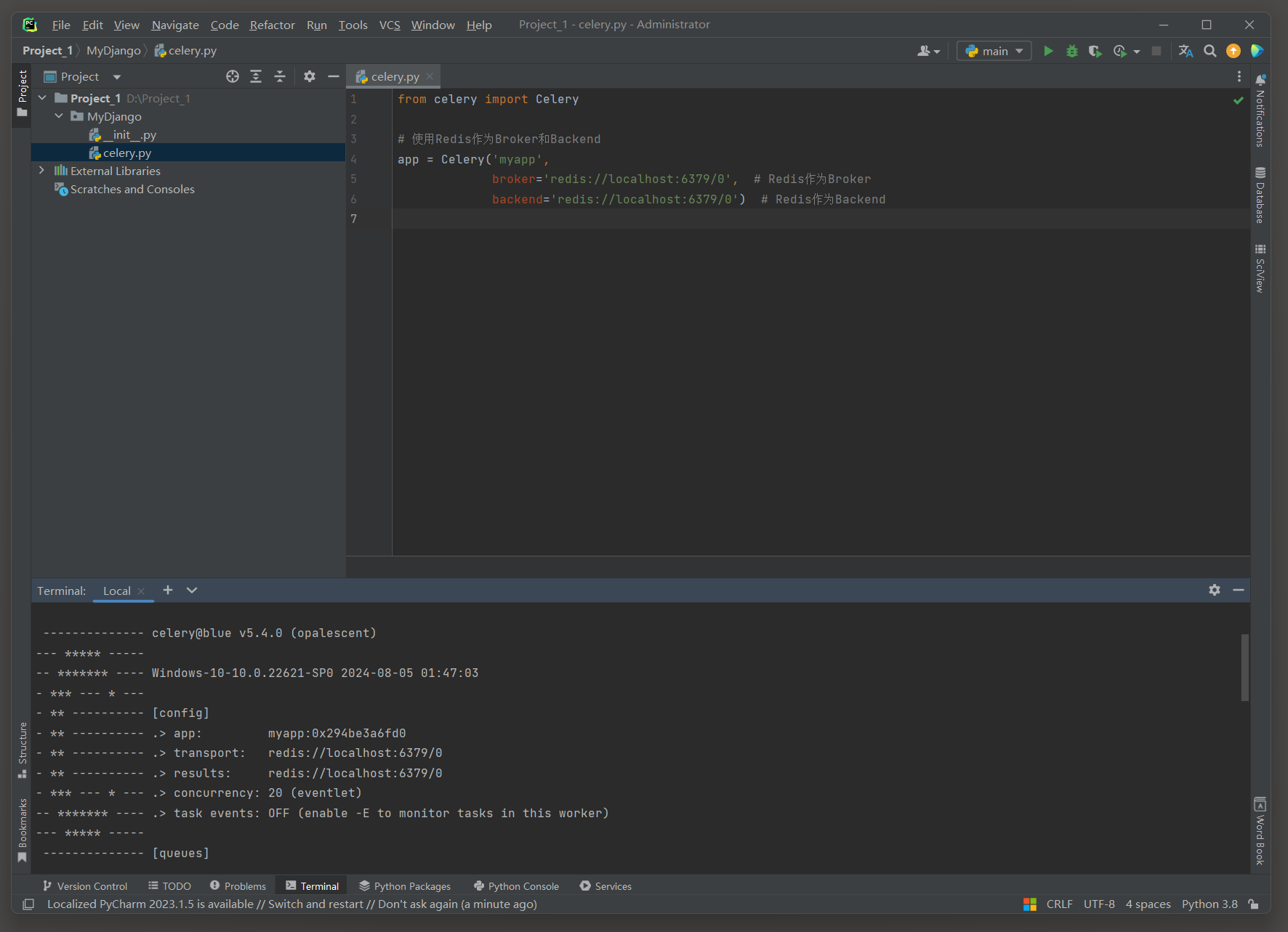This screenshot has height=932, width=1288.
Task: Change UTF-8 file encoding
Action: pos(1099,904)
